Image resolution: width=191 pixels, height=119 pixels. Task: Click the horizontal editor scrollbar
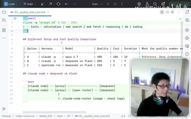[x=55, y=112]
